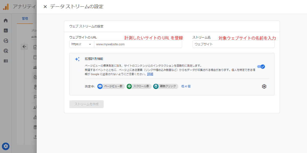Viewport: 307px width, 153px height.
Task: Open the https:// protocol dropdown
Action: 82,44
